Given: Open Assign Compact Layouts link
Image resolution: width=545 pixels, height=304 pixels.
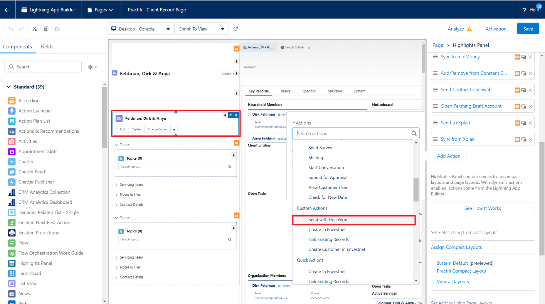Looking at the screenshot, I should coord(456,247).
